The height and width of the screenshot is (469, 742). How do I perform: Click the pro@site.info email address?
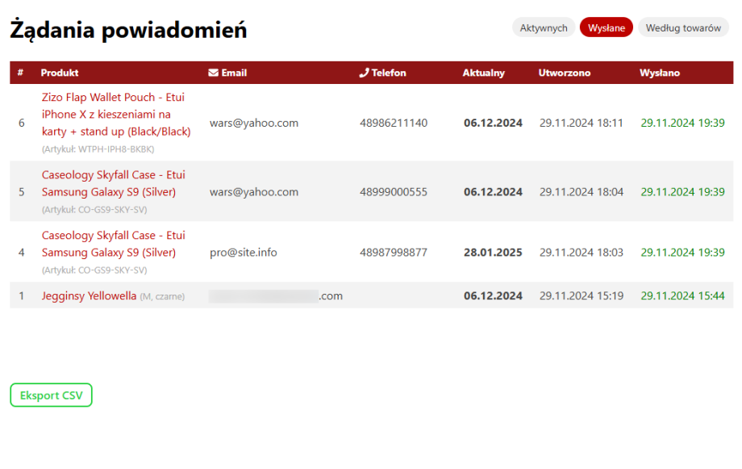click(243, 253)
